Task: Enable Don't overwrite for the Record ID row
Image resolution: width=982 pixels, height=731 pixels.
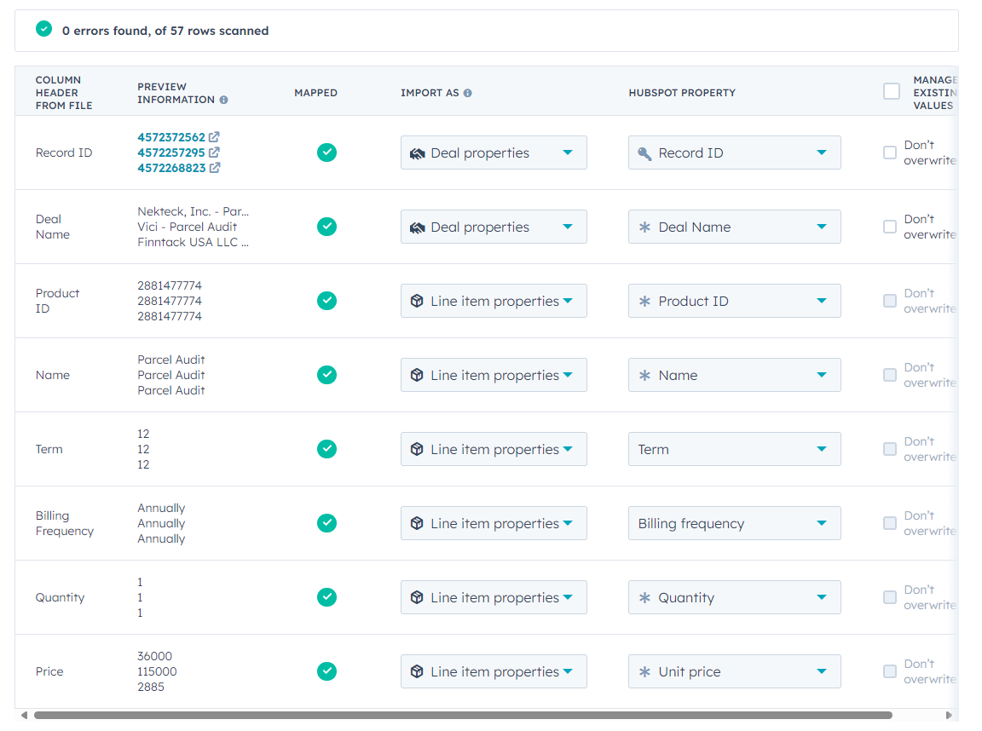Action: point(889,152)
